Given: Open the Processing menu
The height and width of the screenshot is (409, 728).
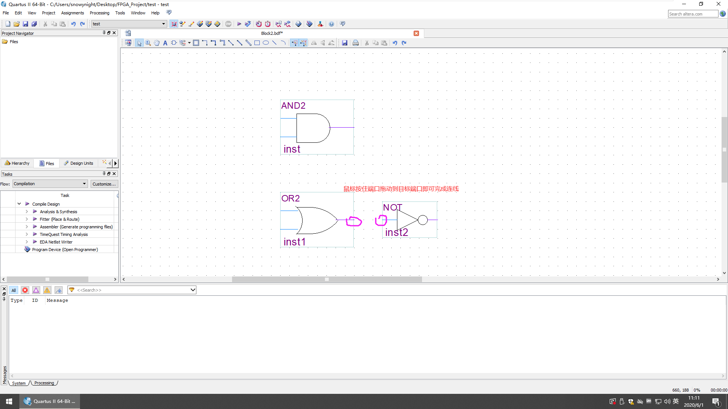Looking at the screenshot, I should click(99, 12).
